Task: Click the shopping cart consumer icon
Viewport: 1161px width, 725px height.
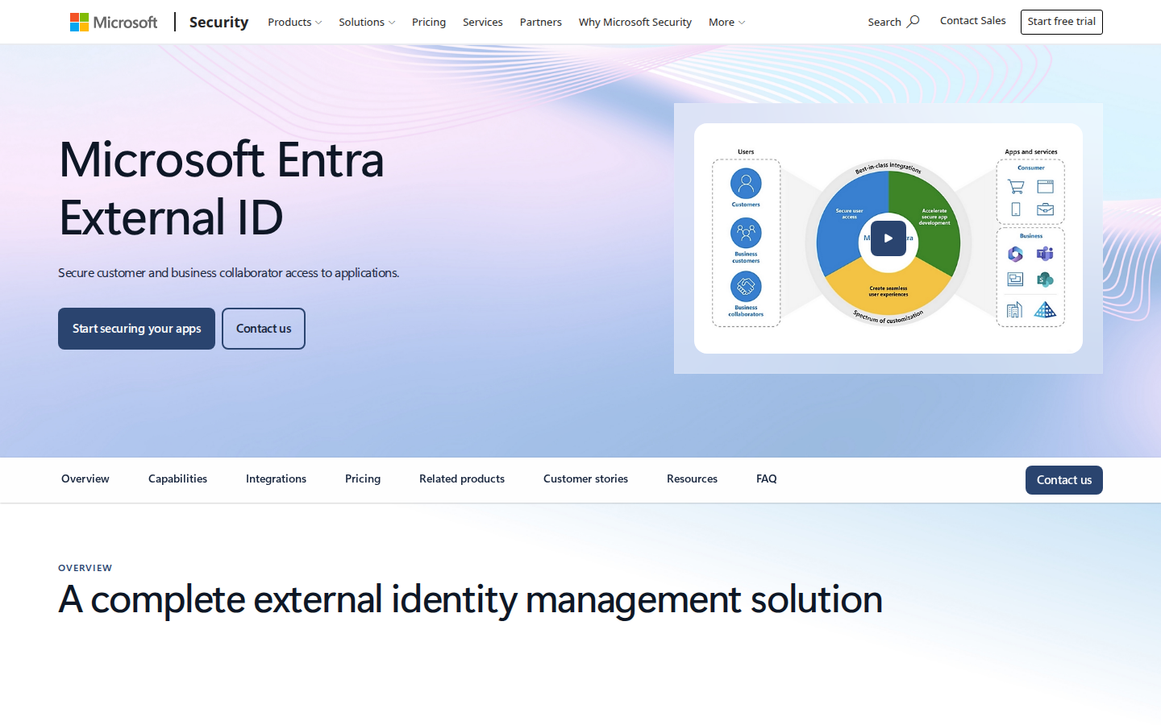Action: coord(1016,187)
